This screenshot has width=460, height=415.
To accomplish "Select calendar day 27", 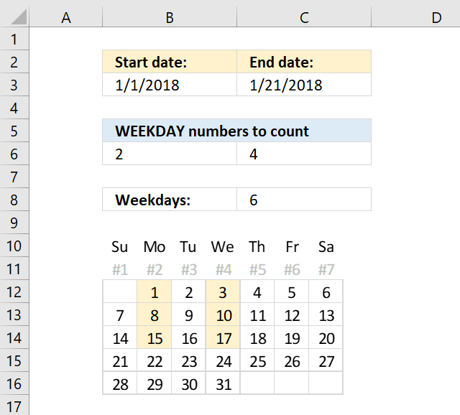I will click(x=326, y=362).
